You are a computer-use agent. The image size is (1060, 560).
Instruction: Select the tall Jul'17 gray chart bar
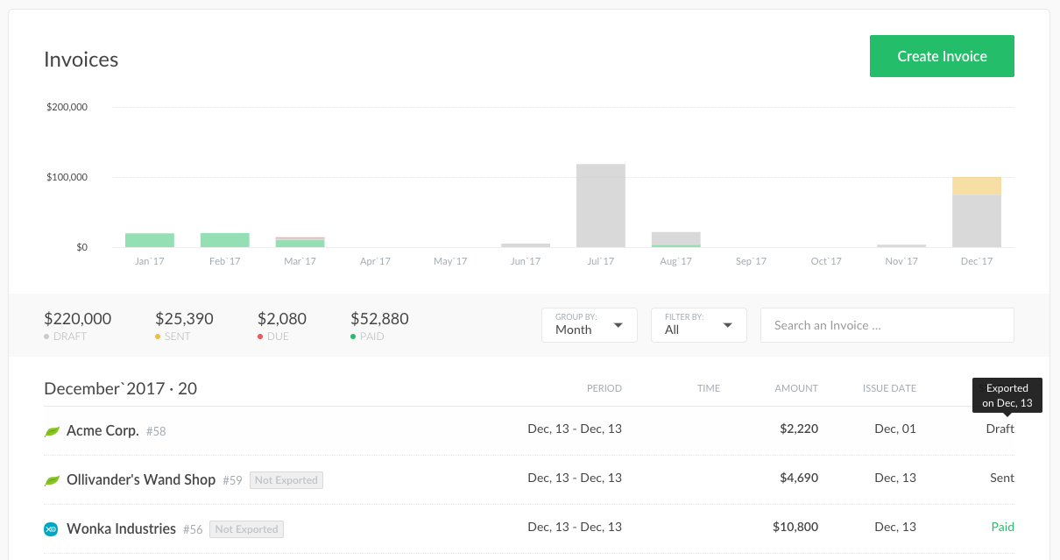pos(601,205)
